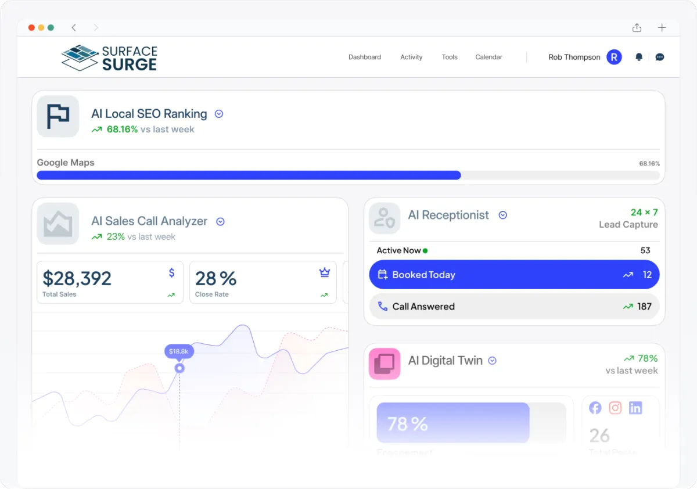Click the flag icon for SEO Ranking
The width and height of the screenshot is (697, 489).
(x=58, y=116)
